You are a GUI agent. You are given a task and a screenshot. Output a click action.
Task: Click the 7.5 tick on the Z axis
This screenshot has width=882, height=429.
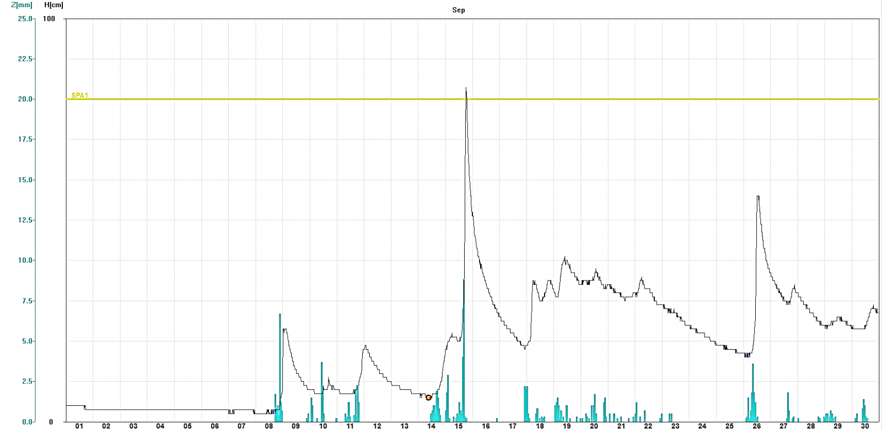click(26, 301)
